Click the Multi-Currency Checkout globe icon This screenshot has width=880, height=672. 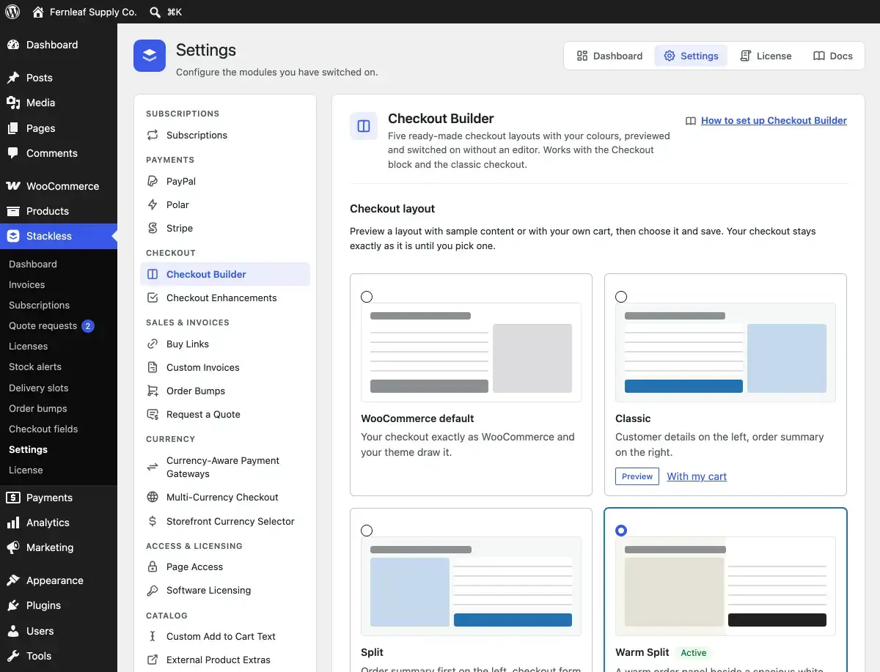[x=153, y=497]
